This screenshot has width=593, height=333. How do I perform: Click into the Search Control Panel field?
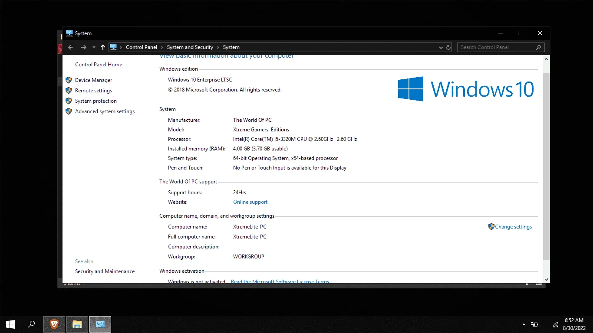pos(501,47)
